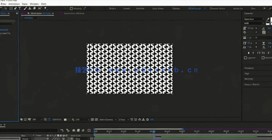Viewport: 272px width, 140px height.
Task: Click the show channel color icon
Action: tap(73, 119)
